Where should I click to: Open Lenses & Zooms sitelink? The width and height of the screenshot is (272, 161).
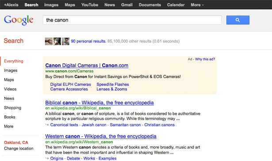coord(112,89)
